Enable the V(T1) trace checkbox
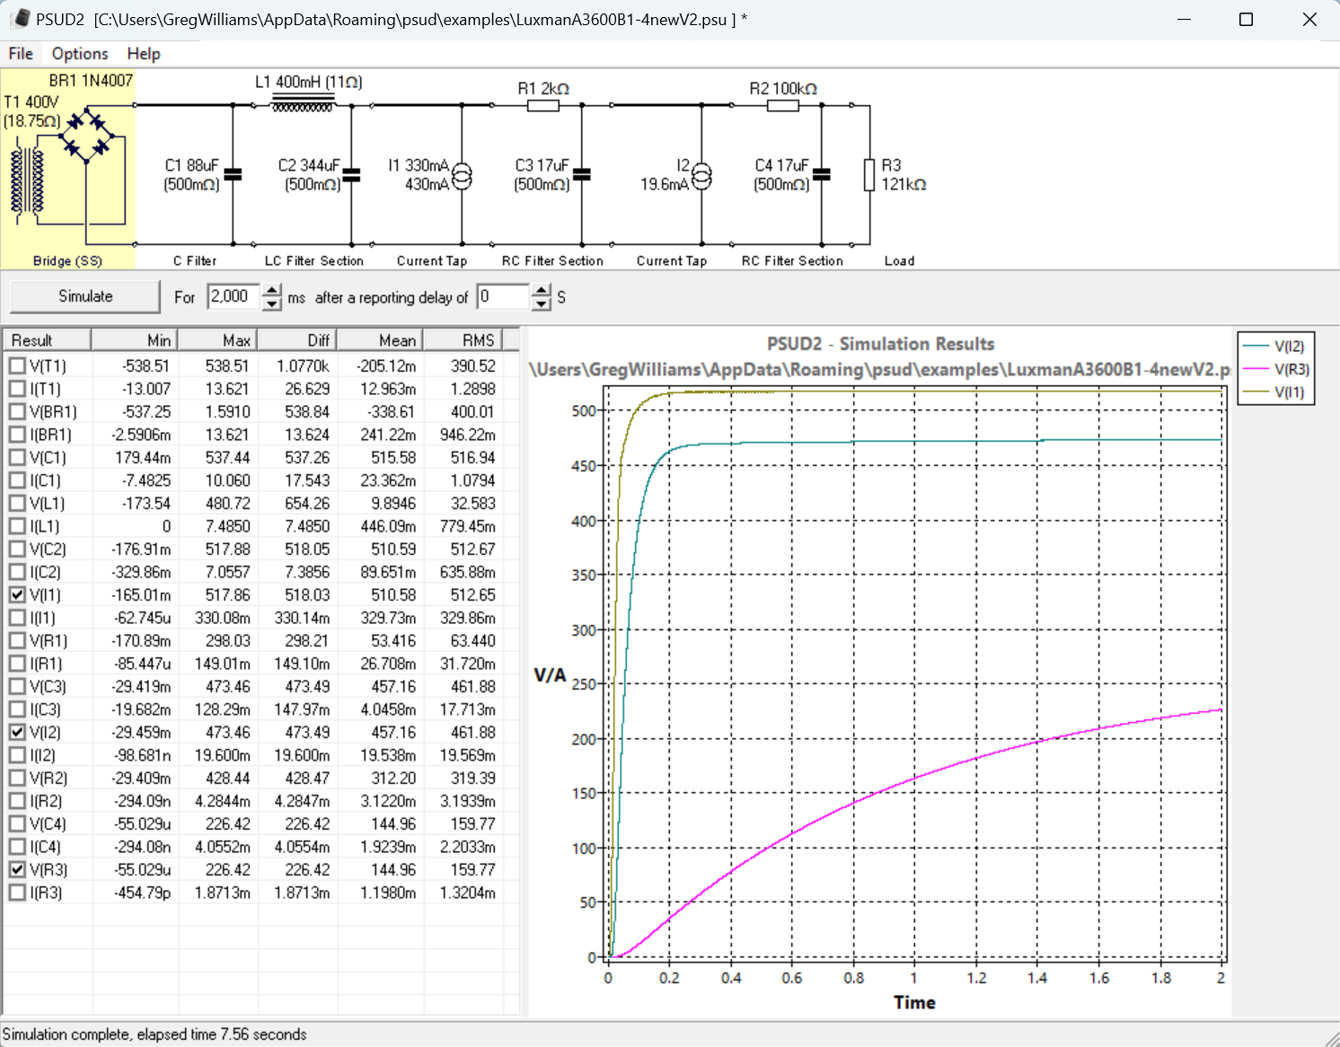The height and width of the screenshot is (1047, 1340). (x=17, y=366)
